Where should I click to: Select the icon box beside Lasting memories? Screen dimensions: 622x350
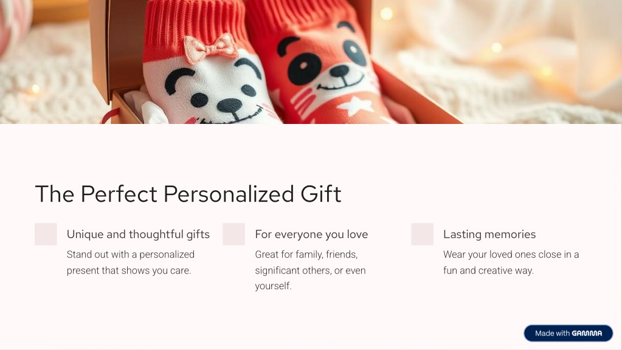pos(422,235)
